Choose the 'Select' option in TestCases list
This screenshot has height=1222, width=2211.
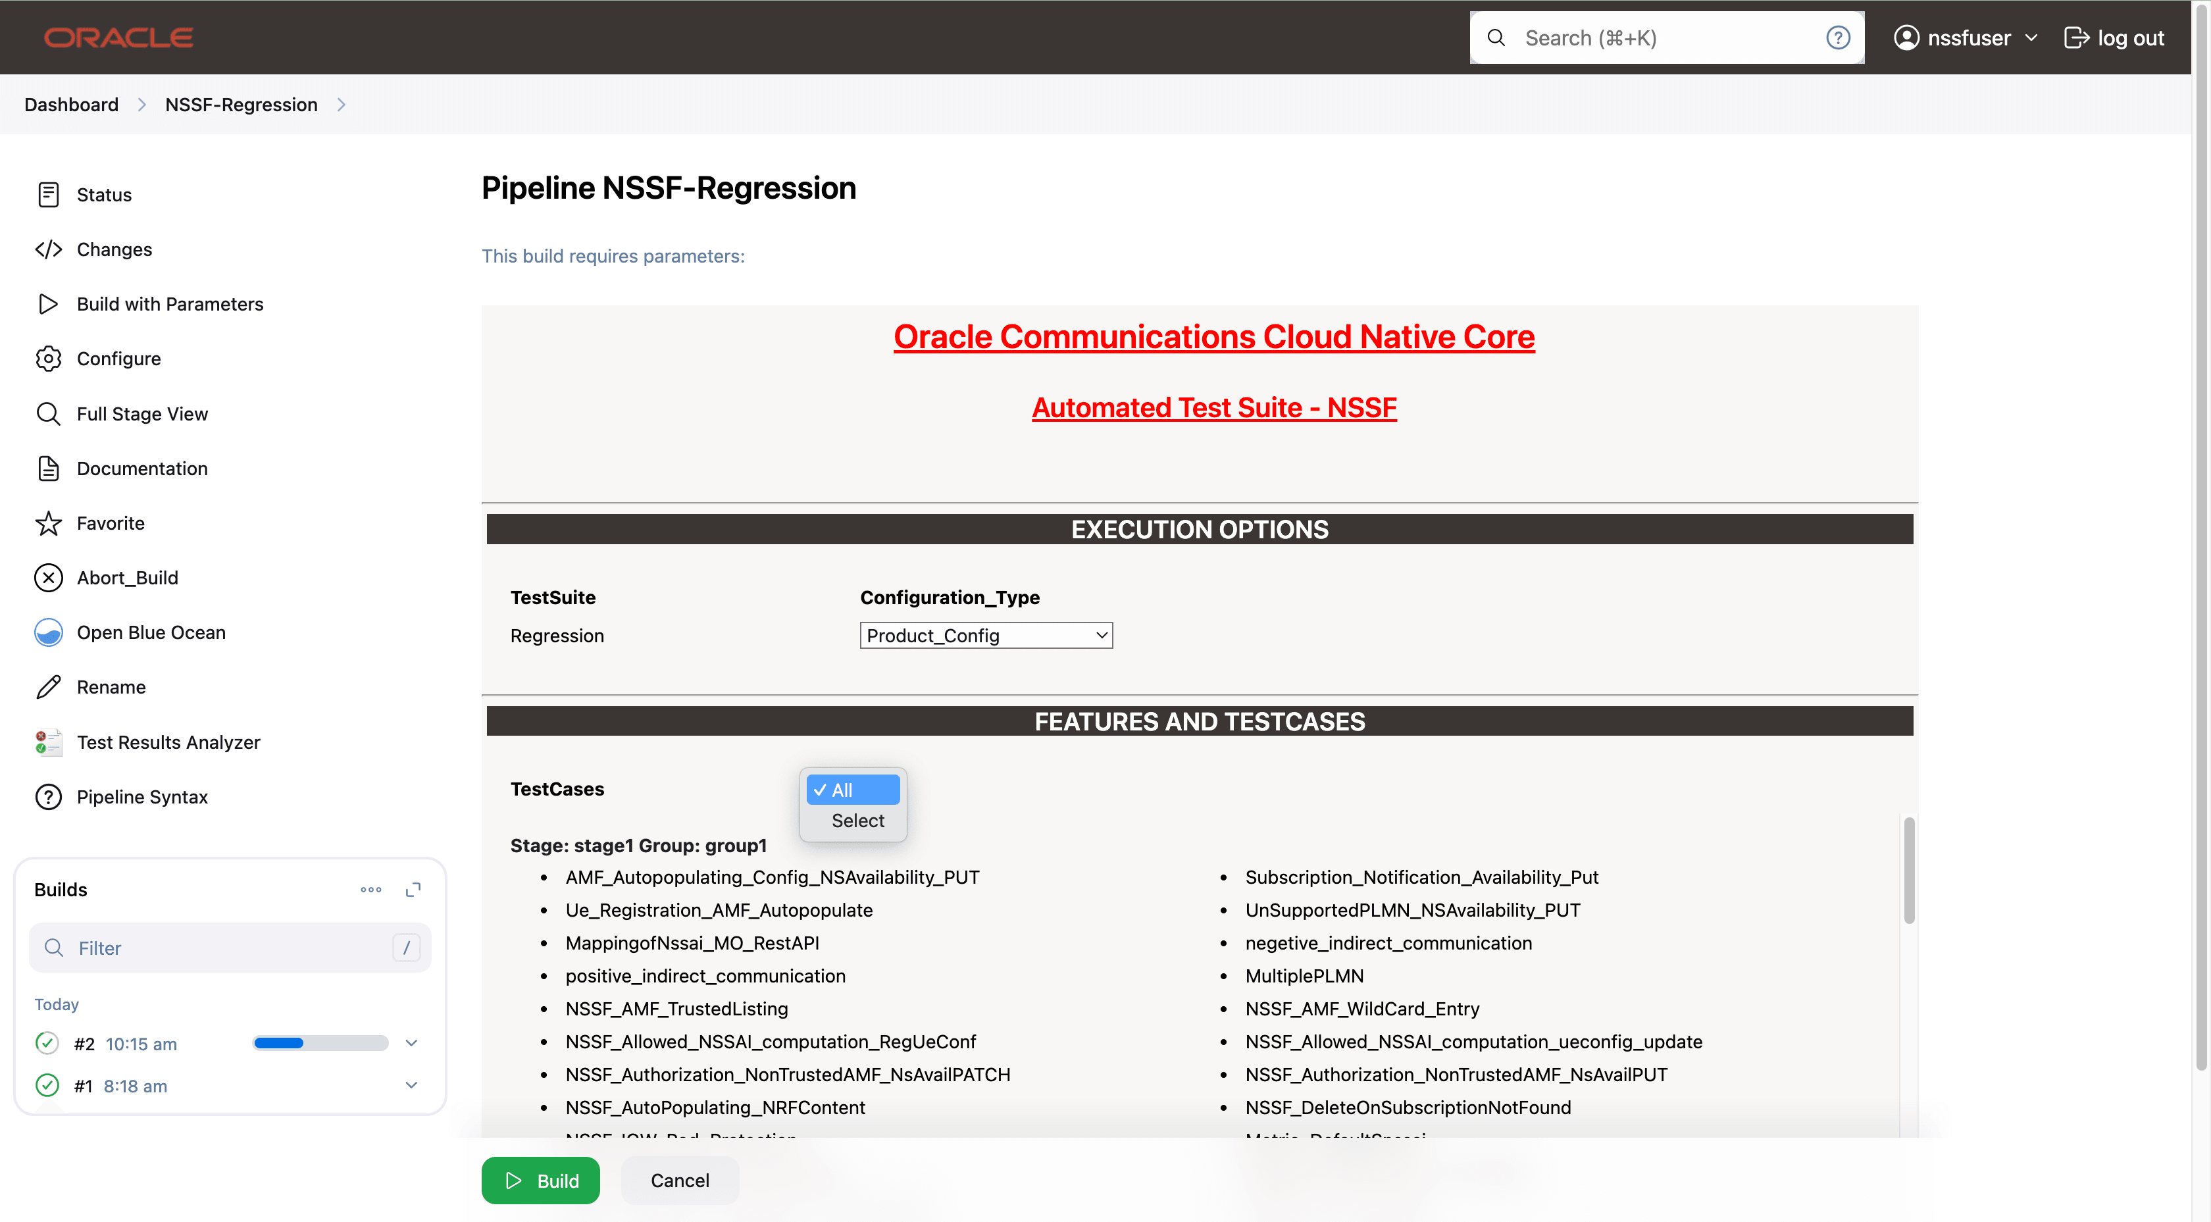857,821
